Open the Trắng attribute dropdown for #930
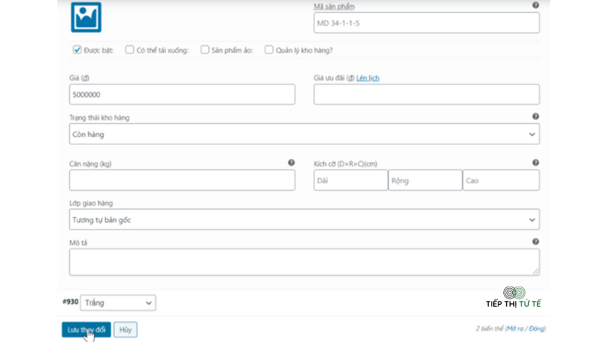 118,302
